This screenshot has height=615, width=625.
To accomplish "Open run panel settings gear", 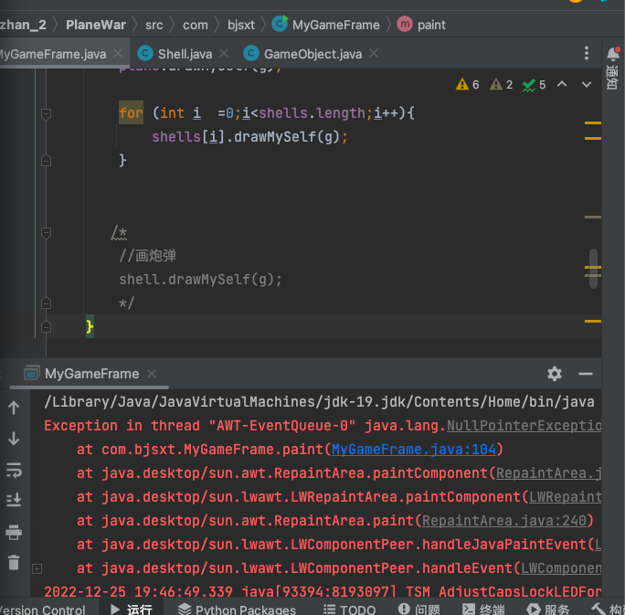I will point(555,374).
